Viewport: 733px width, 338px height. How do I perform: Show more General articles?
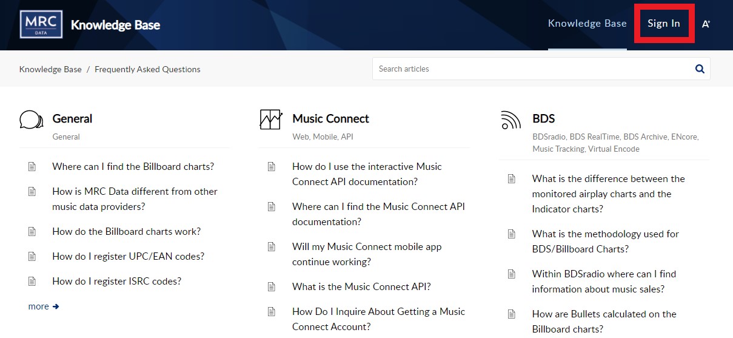(x=44, y=307)
